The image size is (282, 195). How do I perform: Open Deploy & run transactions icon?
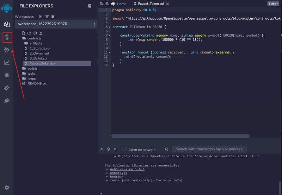[x=7, y=50]
